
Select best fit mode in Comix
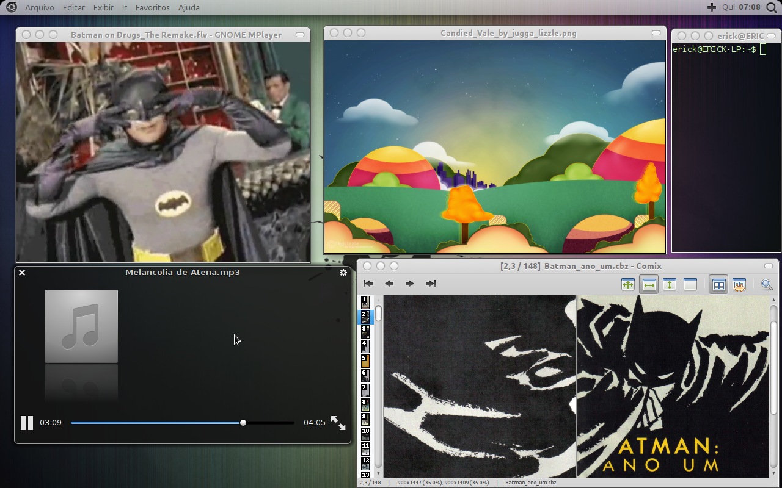point(628,284)
